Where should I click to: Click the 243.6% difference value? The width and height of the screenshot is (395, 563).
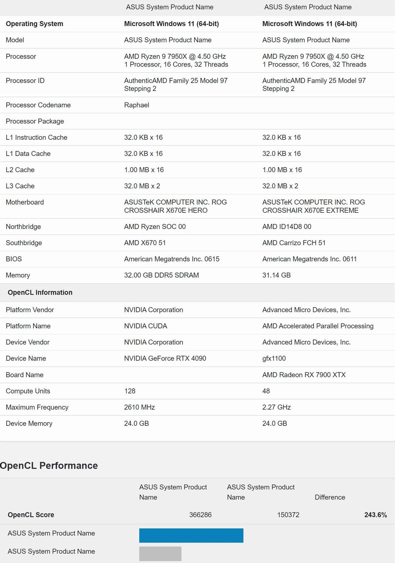(376, 515)
